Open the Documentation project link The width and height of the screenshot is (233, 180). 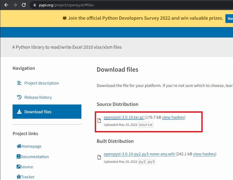pyautogui.click(x=35, y=157)
